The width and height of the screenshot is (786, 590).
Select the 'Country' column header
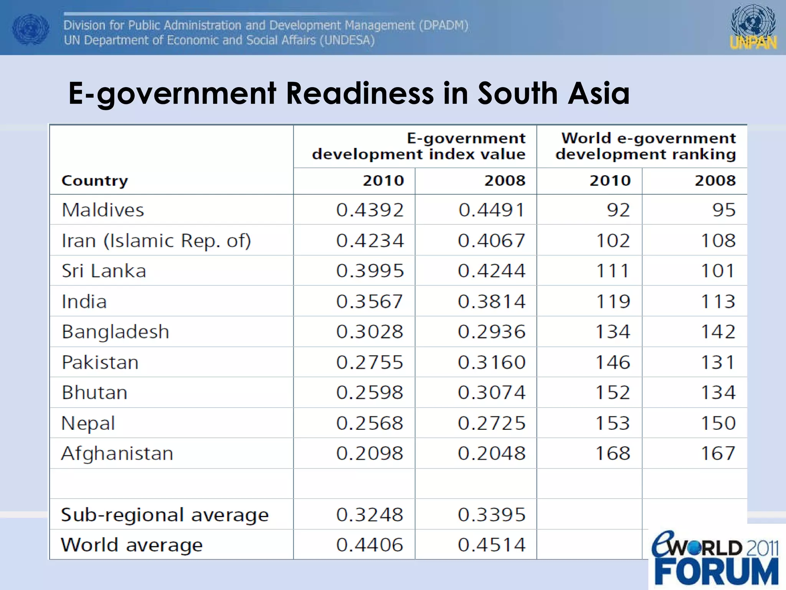click(x=95, y=181)
